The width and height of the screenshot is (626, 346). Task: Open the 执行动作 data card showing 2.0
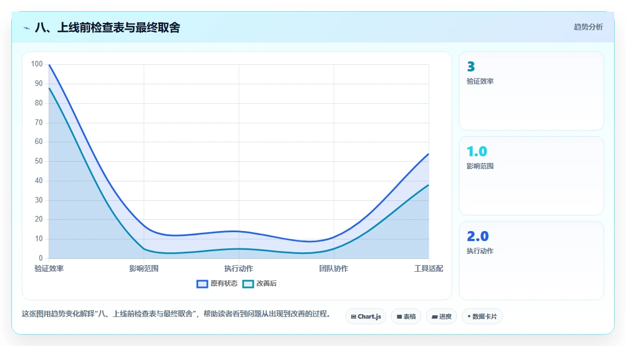(x=532, y=261)
